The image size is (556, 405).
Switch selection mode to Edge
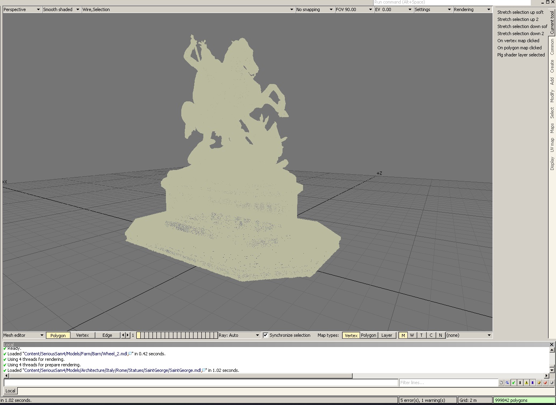point(107,335)
